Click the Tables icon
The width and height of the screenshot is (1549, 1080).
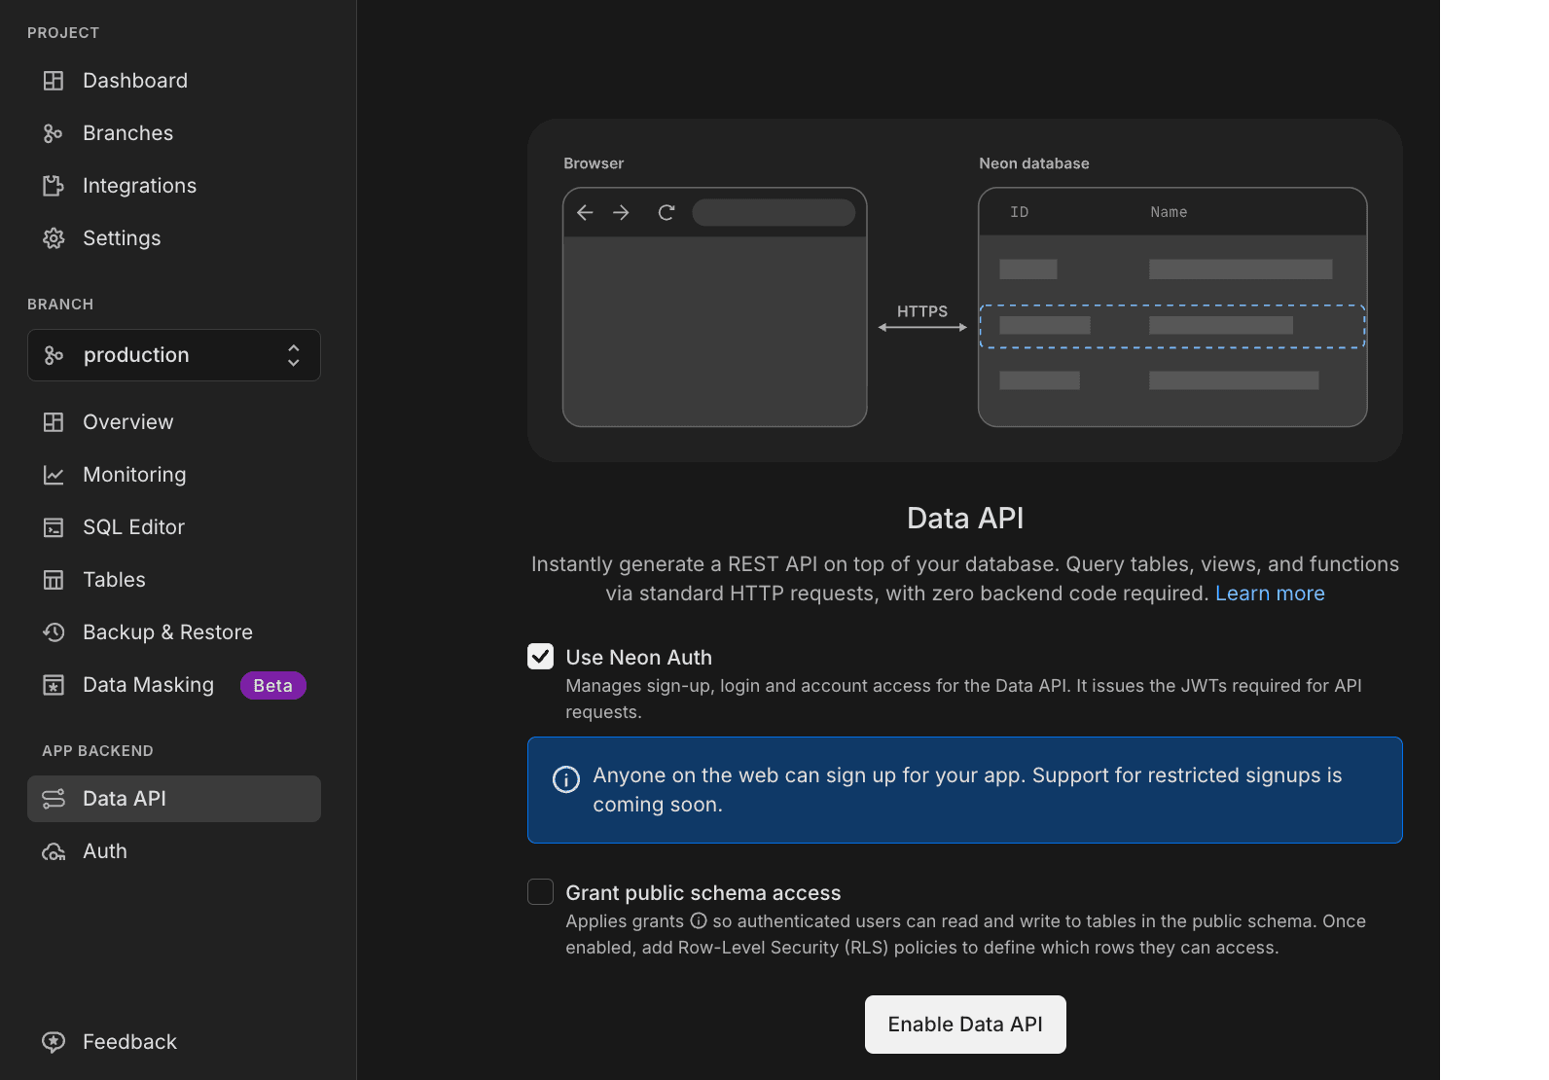point(54,580)
